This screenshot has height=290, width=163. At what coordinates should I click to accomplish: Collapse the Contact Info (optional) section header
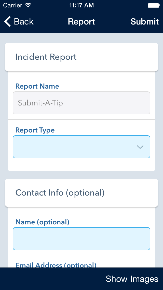[81, 193]
